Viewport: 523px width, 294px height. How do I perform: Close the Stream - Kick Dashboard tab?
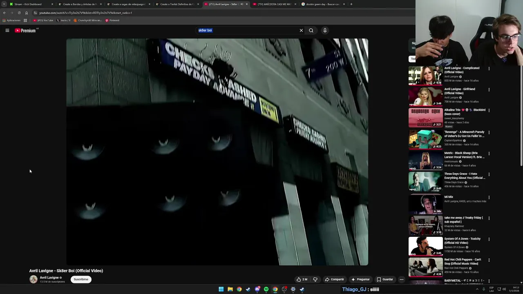52,4
